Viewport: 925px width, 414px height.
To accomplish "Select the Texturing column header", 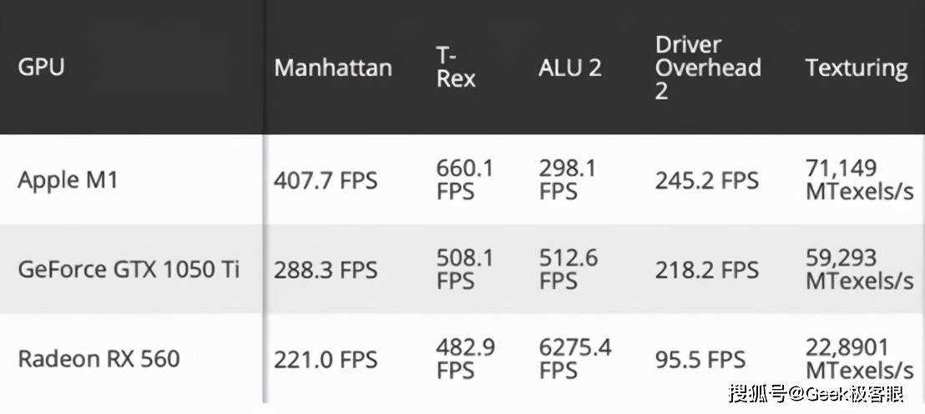I will (856, 68).
